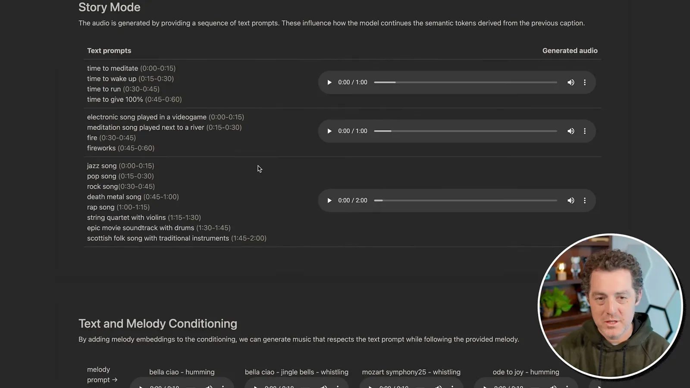
Task: Play the 'electronic song played in a videogame' audio
Action: [x=329, y=131]
